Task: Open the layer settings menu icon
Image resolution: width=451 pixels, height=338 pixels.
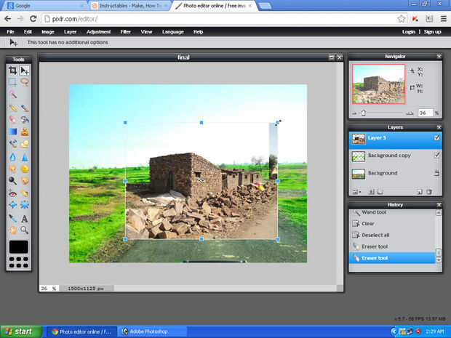Action: click(x=356, y=192)
